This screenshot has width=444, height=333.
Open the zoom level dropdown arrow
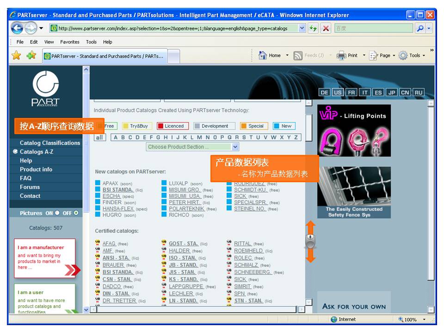(424, 320)
